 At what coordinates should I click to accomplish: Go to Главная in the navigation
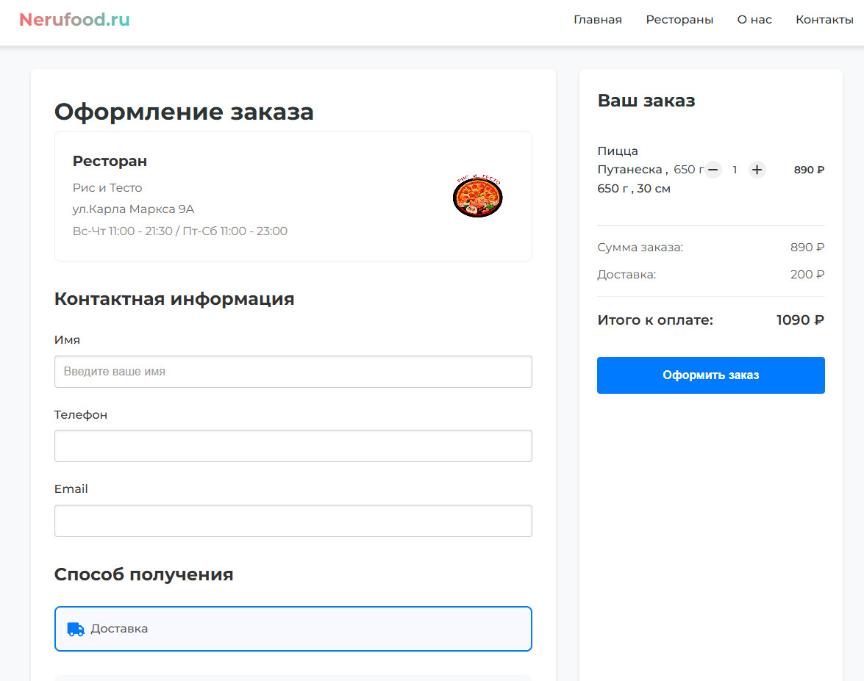point(597,20)
